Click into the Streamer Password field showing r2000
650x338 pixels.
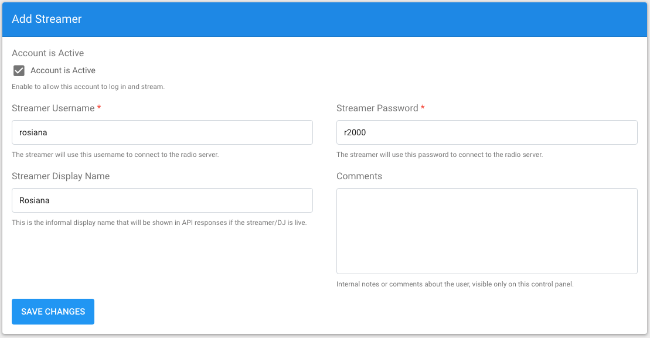click(486, 132)
